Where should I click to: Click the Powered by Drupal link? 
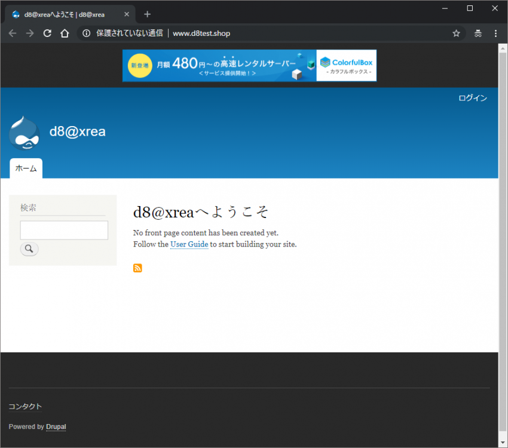pyautogui.click(x=56, y=426)
